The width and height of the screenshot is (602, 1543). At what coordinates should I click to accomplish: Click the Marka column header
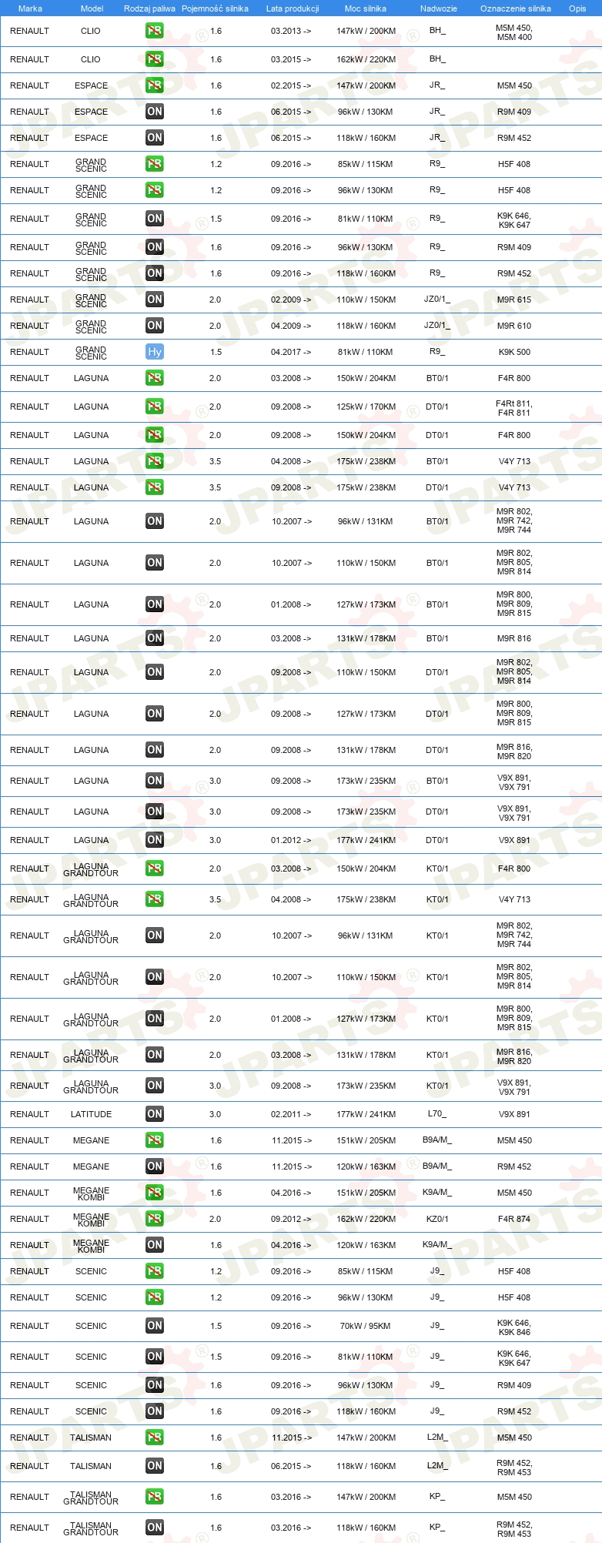click(30, 8)
